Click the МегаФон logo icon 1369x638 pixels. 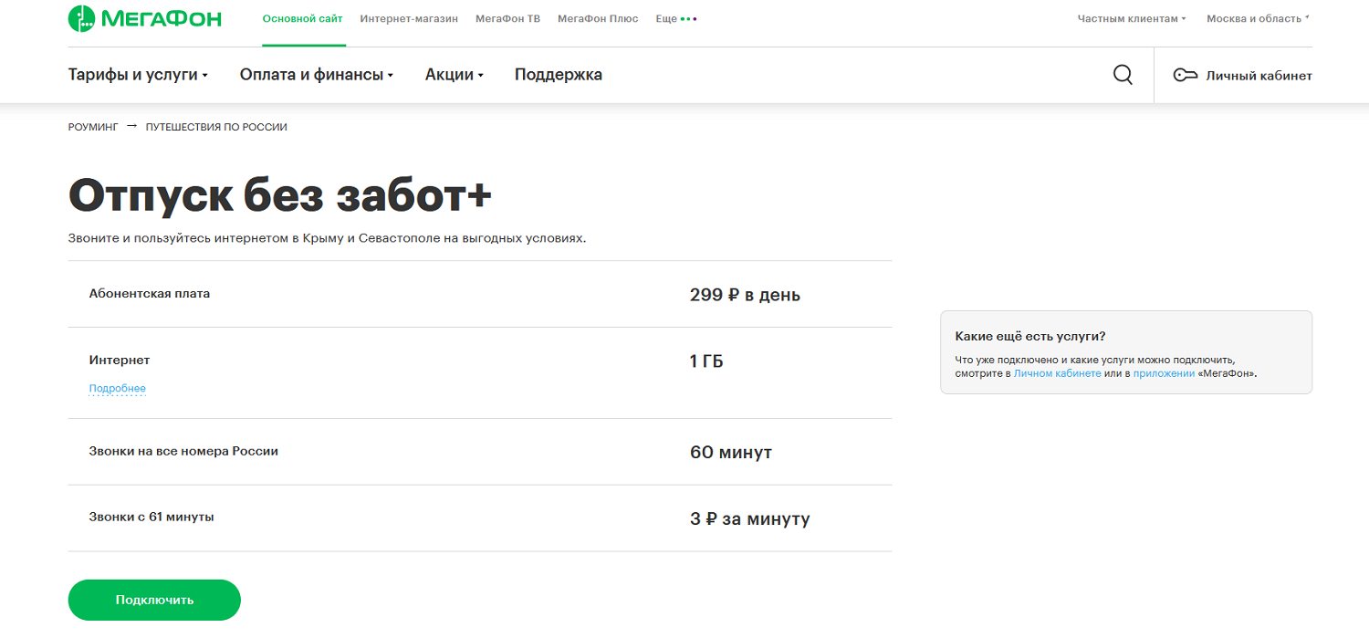[x=82, y=17]
